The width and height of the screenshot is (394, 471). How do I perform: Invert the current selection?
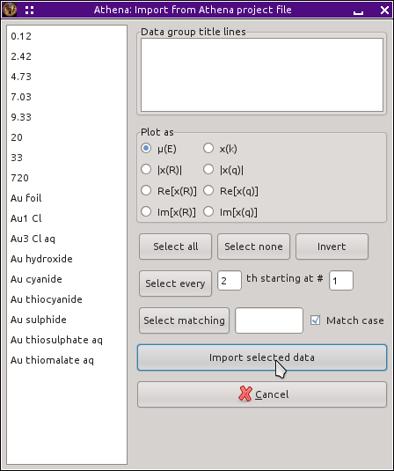(332, 247)
